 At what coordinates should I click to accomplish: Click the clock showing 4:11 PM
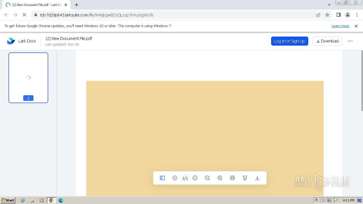click(349, 200)
